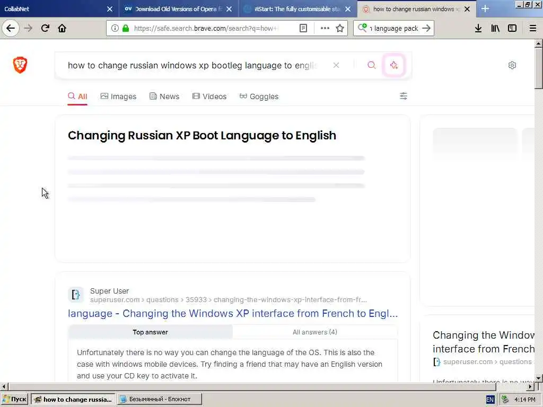The image size is (543, 407).
Task: Click the browser URL address field
Action: [x=206, y=29]
